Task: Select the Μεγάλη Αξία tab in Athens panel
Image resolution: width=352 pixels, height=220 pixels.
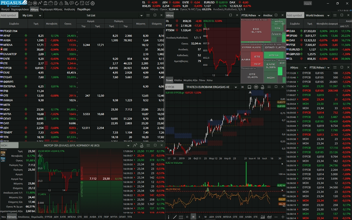Action: coord(190,80)
